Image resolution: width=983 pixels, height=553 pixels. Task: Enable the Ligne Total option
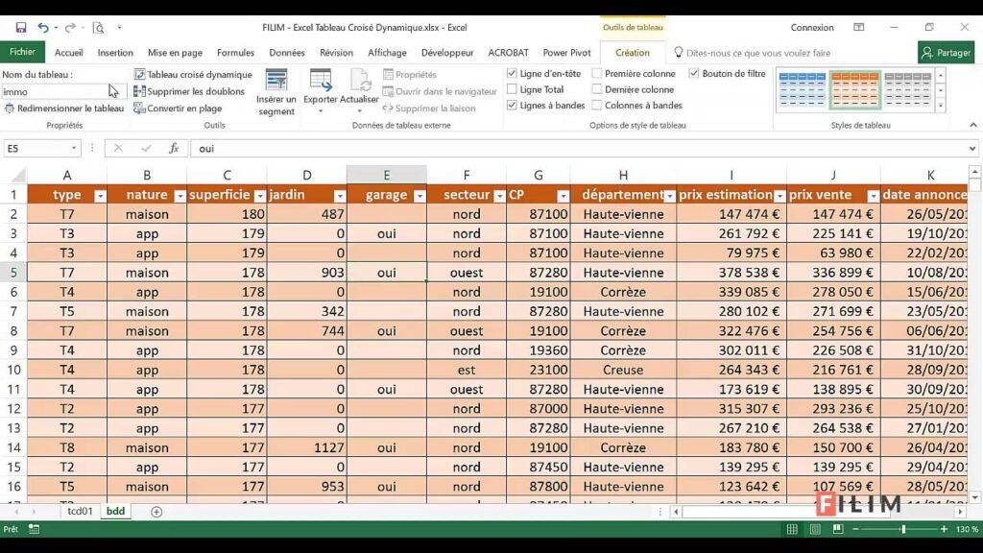pyautogui.click(x=512, y=89)
